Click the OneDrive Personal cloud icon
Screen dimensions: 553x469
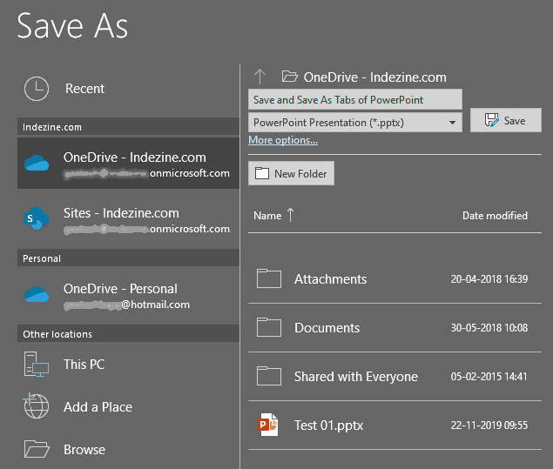click(37, 294)
